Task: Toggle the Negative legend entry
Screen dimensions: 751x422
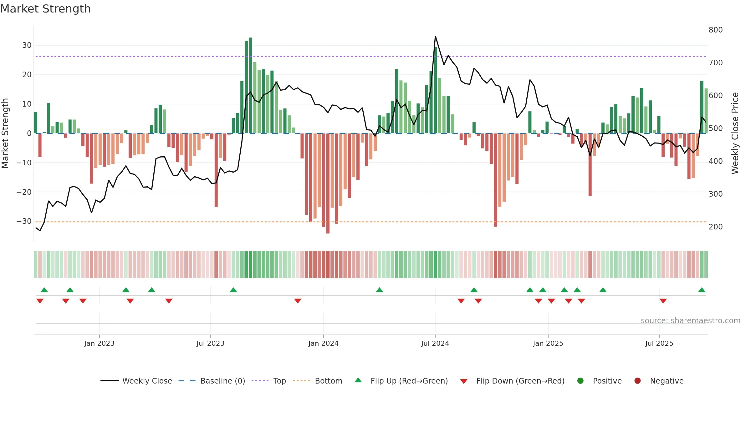Action: [659, 381]
